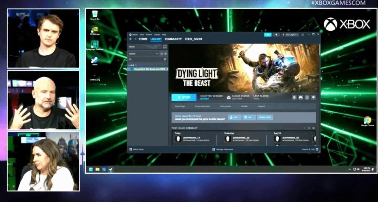Image resolution: width=378 pixels, height=202 pixels.
Task: Toggle library grid view icon beside Home
Action: point(165,47)
